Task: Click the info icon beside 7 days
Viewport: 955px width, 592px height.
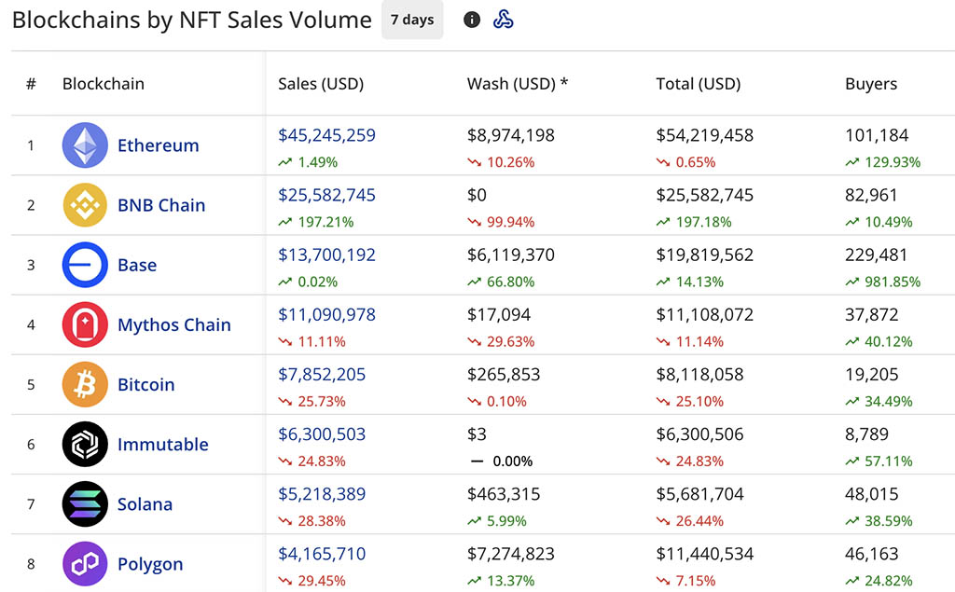Action: pos(472,20)
